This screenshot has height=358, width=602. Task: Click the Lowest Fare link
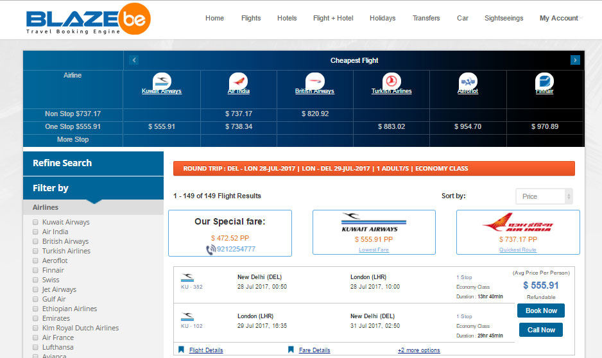pyautogui.click(x=374, y=250)
